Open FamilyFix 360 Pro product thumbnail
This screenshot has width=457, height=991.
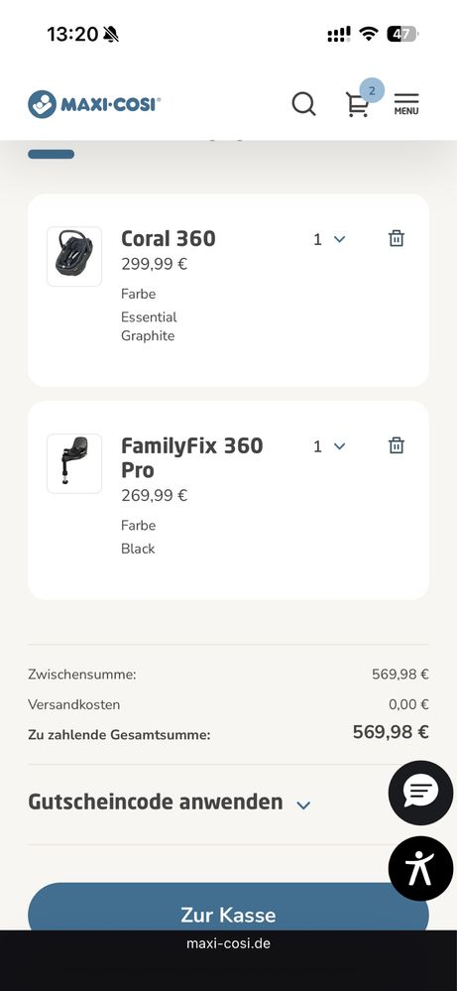click(74, 464)
